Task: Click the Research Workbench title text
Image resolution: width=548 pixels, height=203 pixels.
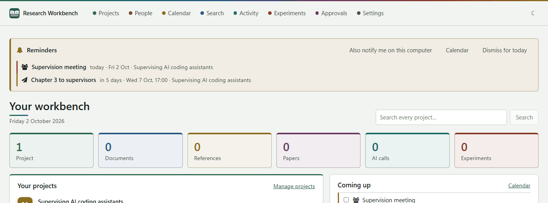Action: (50, 13)
